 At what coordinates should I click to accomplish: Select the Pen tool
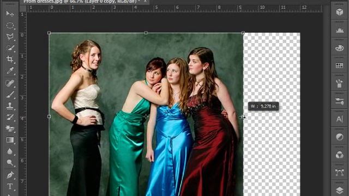click(10, 175)
